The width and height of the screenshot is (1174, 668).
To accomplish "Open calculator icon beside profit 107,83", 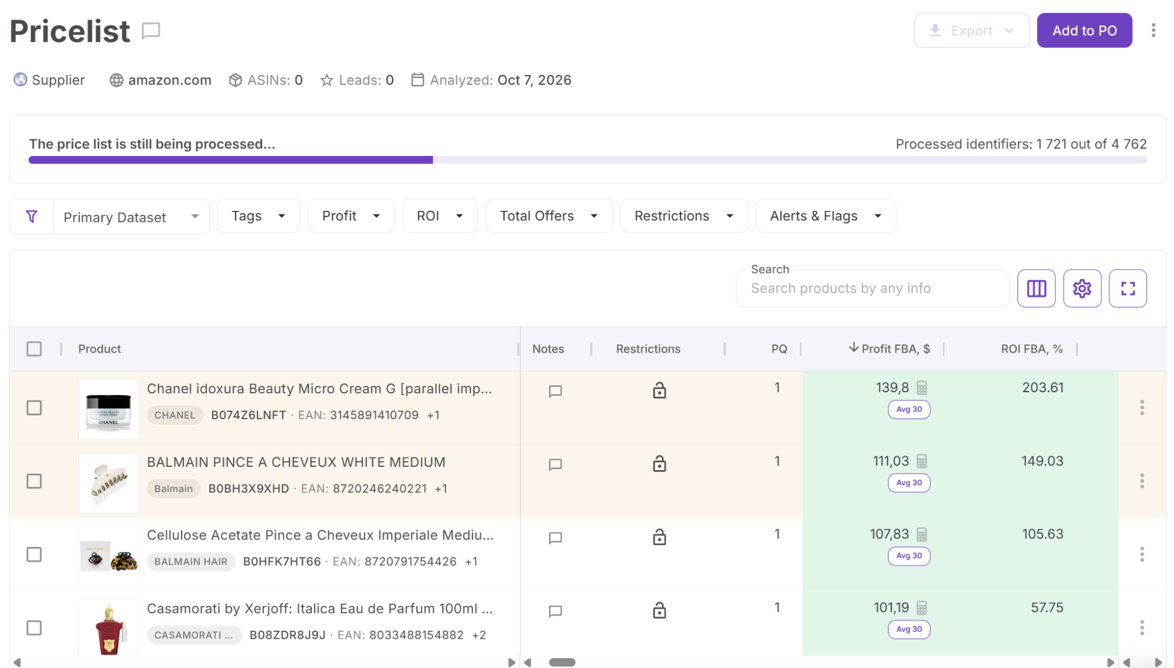I will click(x=921, y=535).
